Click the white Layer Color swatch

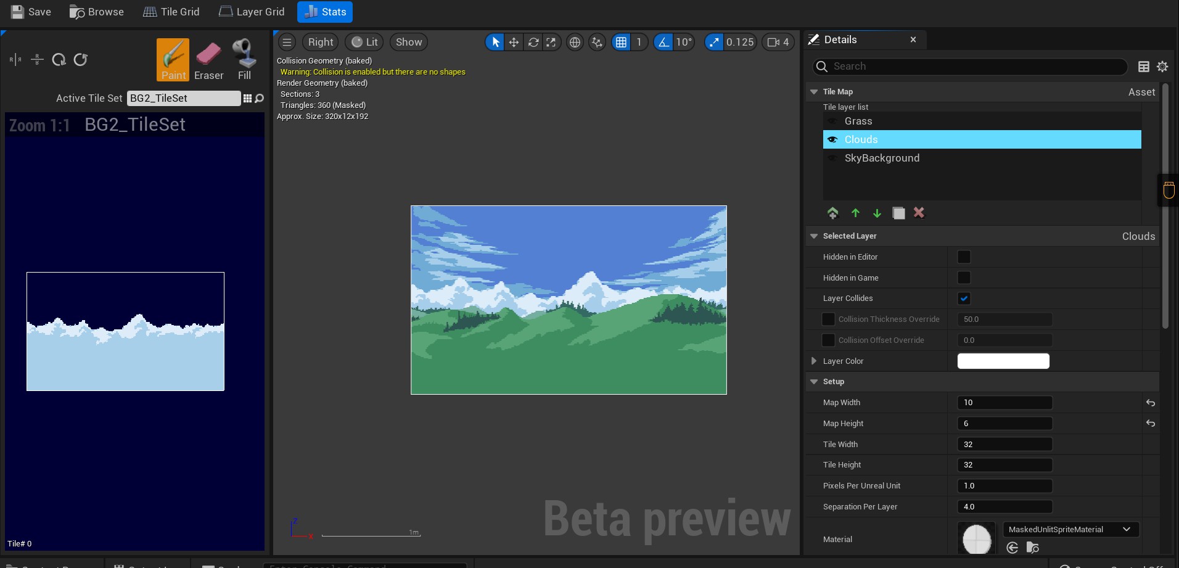(x=1003, y=361)
